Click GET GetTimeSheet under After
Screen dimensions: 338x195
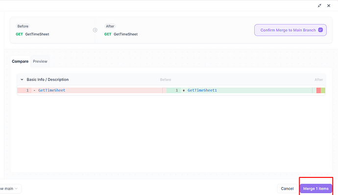coord(121,34)
